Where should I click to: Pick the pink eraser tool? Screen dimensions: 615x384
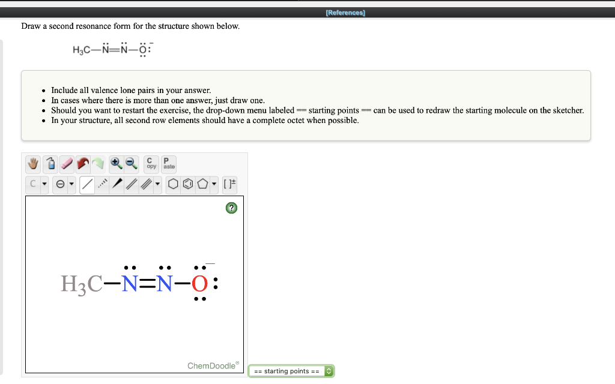point(66,163)
